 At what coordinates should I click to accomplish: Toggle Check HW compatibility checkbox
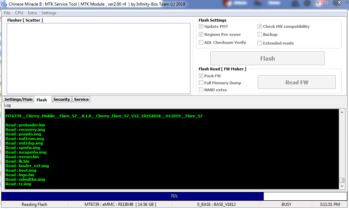[260, 26]
